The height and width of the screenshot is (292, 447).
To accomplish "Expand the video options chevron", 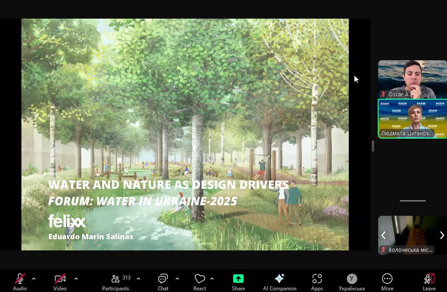I will coord(76,279).
